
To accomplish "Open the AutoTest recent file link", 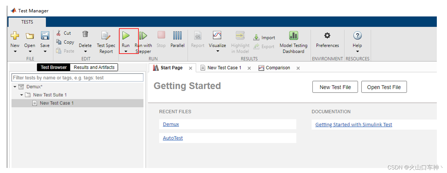I will click(173, 138).
